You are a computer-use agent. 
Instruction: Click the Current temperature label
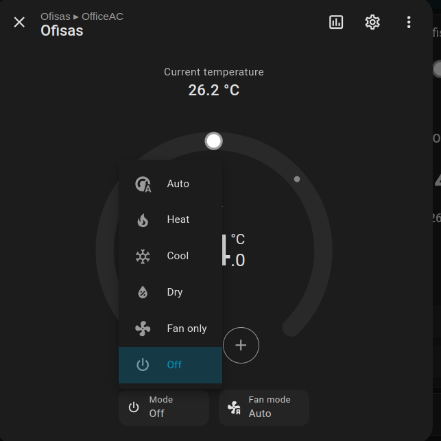pos(214,72)
